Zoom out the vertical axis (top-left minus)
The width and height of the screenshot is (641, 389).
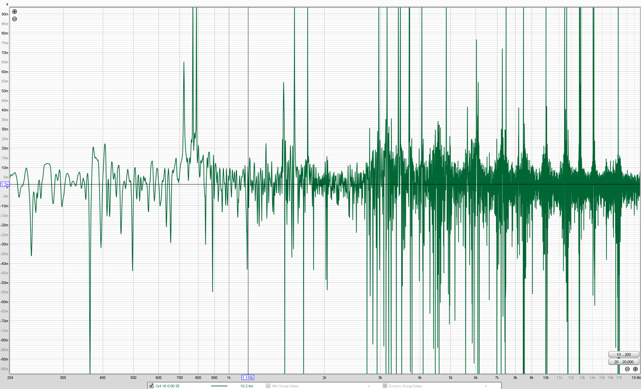(14, 19)
